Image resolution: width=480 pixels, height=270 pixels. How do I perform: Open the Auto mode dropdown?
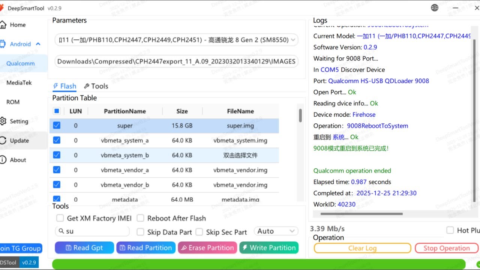click(276, 231)
